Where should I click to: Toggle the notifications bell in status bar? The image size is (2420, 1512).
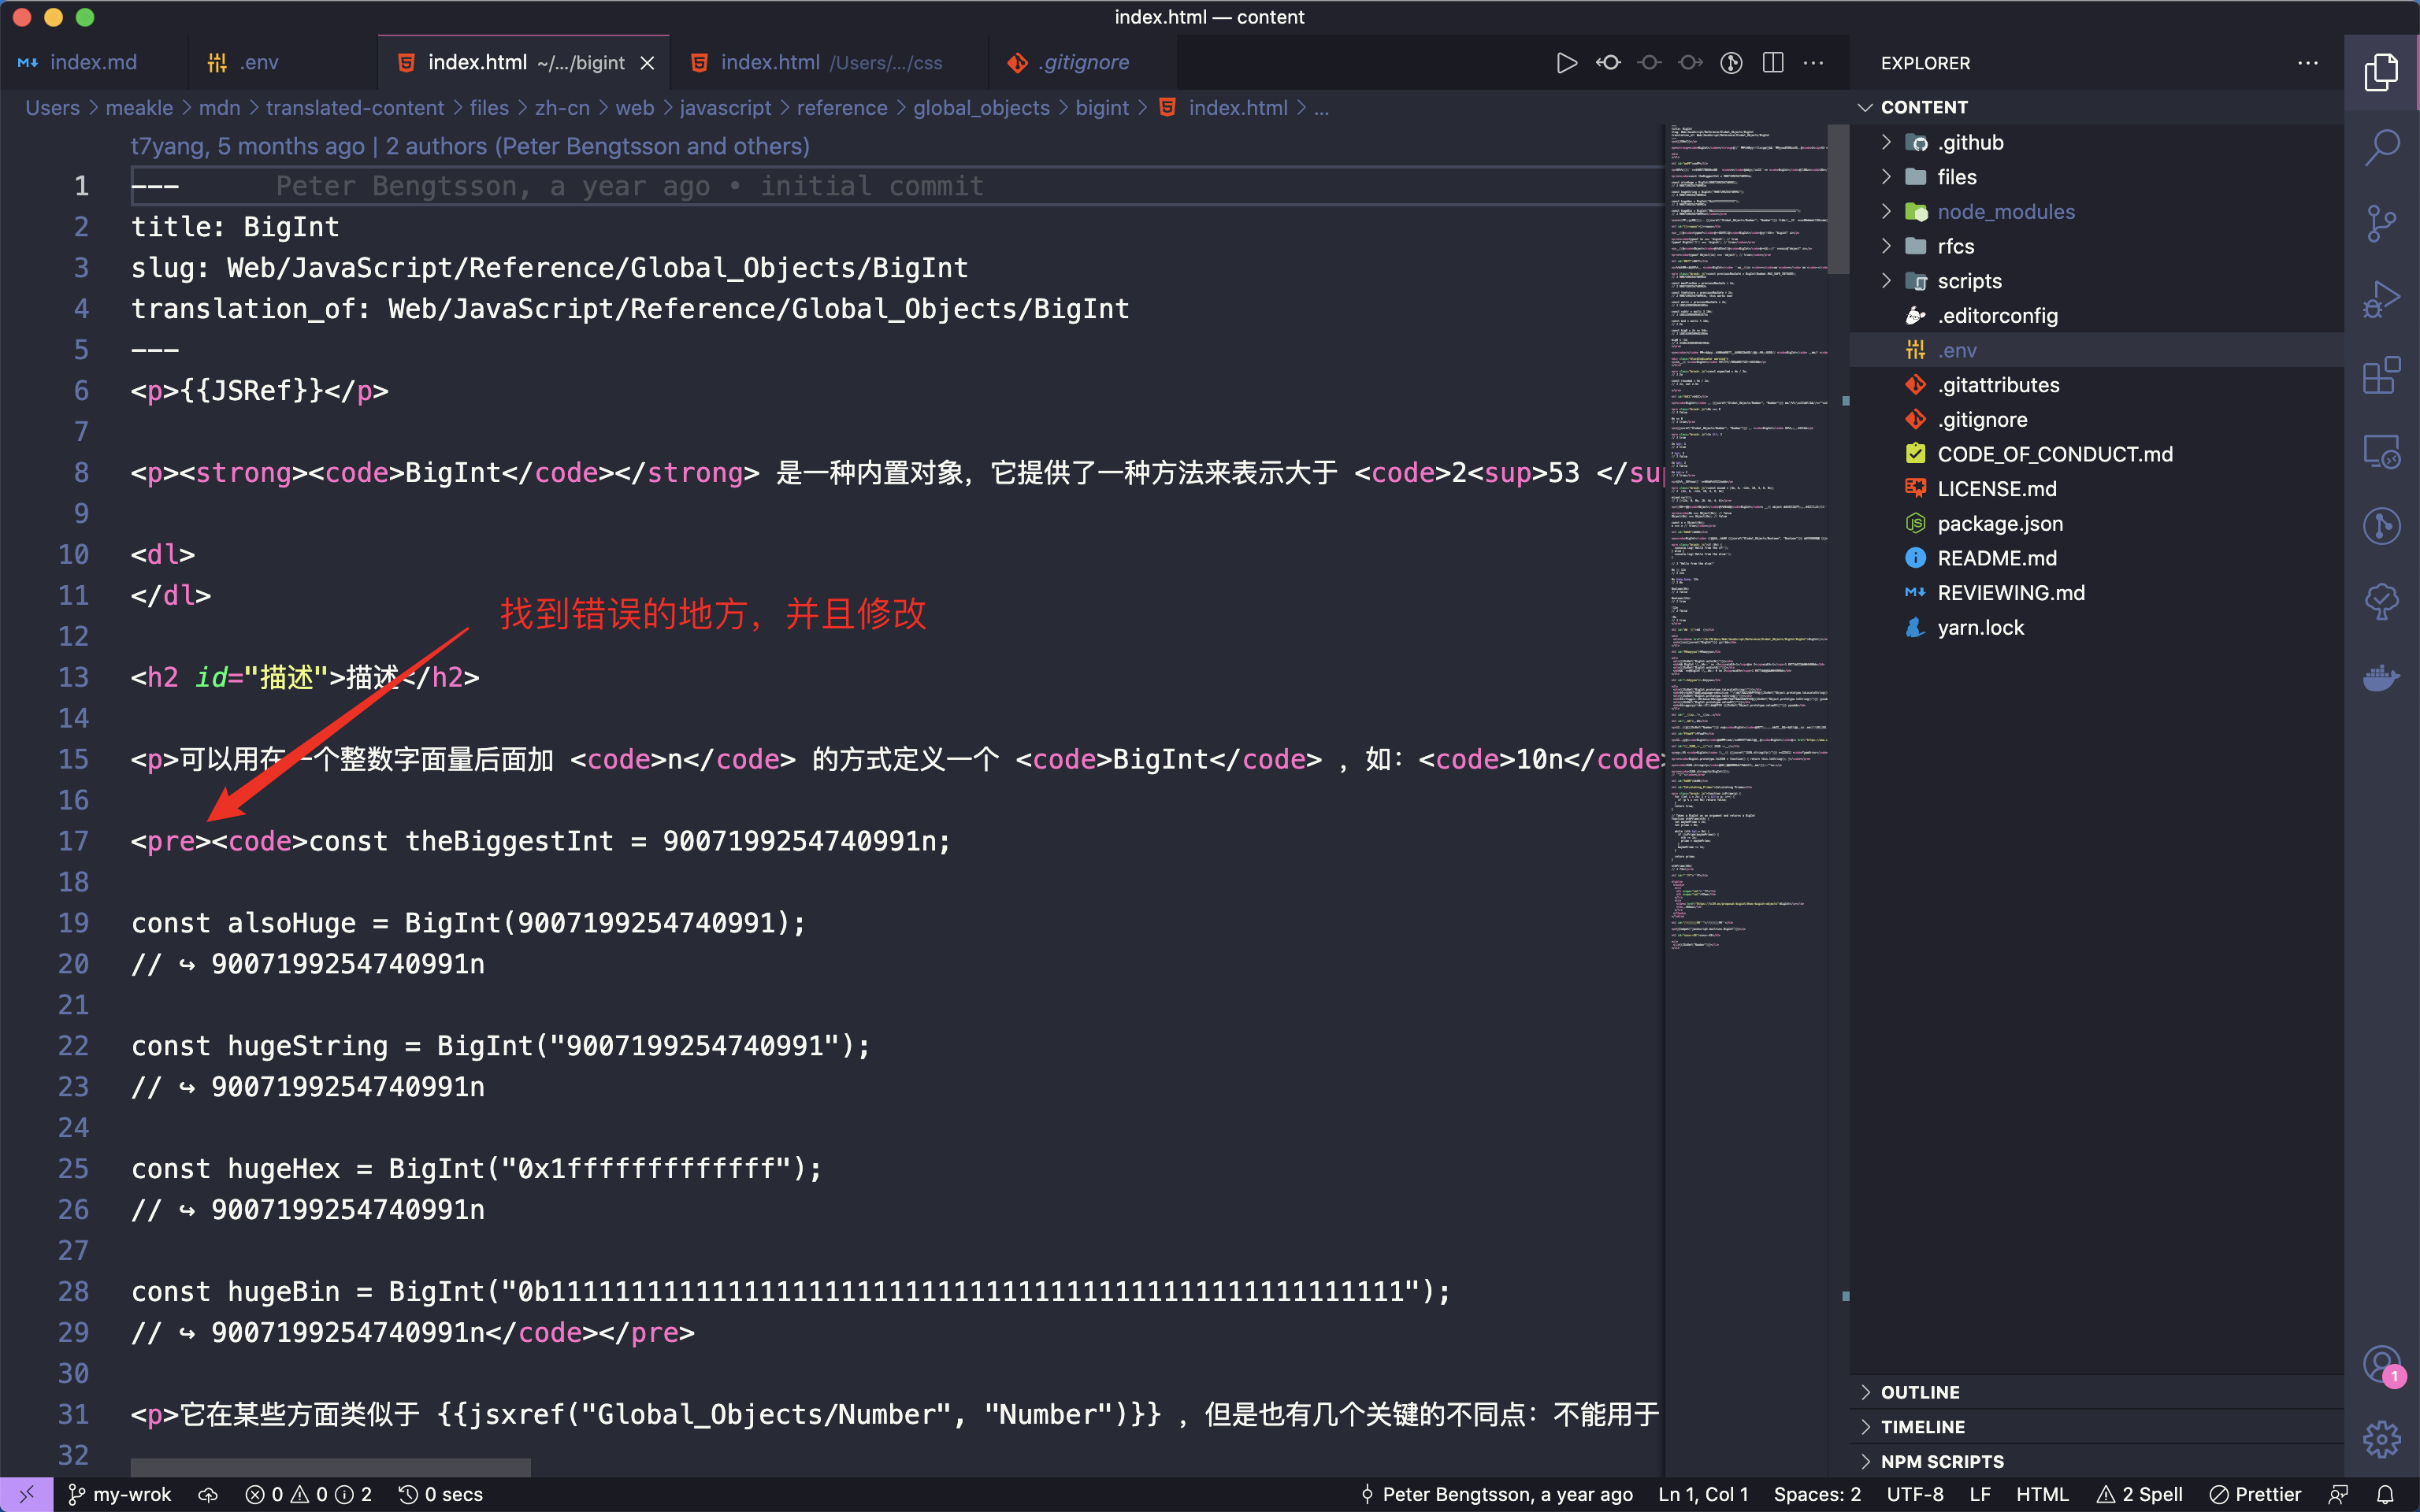pyautogui.click(x=2385, y=1494)
